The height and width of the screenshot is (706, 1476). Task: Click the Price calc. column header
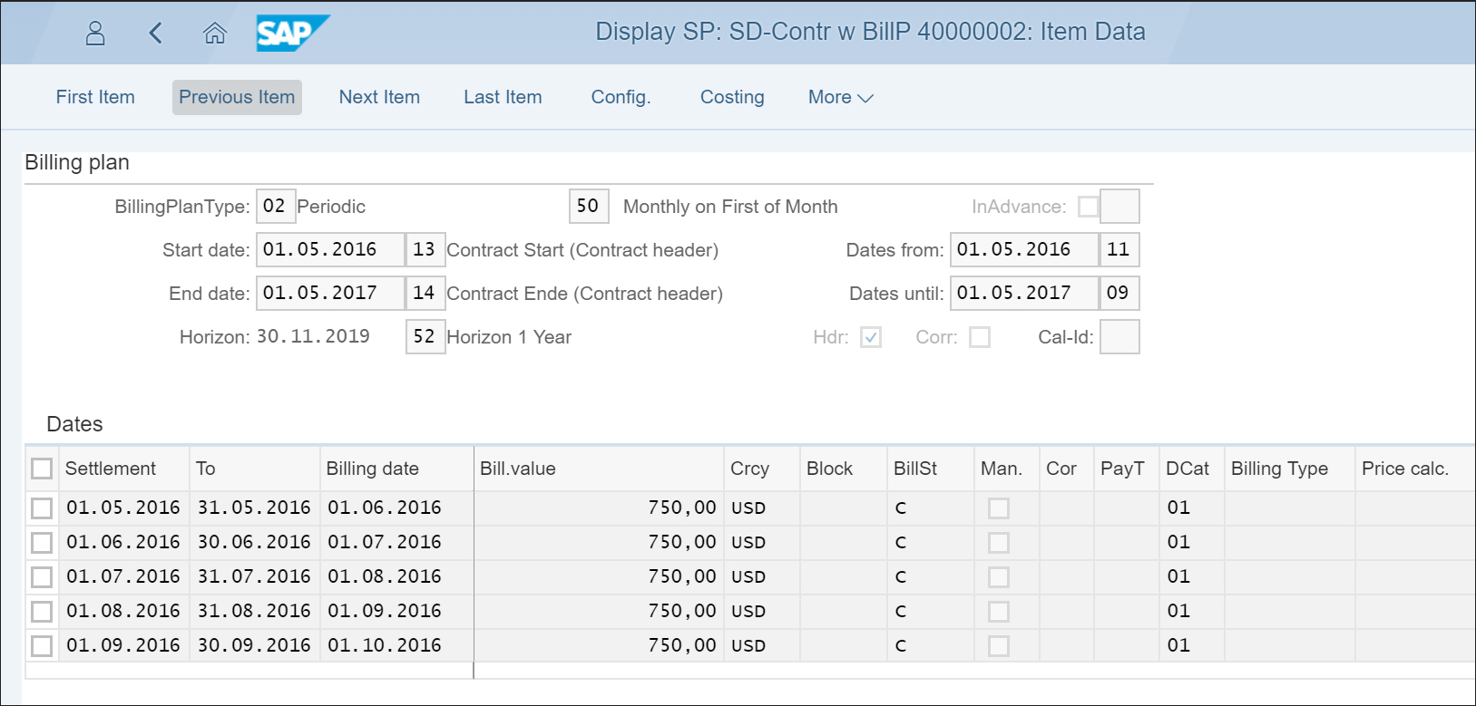(x=1415, y=469)
